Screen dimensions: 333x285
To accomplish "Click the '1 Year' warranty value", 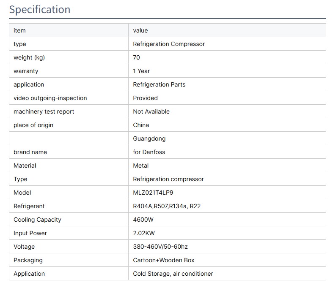I will pos(141,71).
